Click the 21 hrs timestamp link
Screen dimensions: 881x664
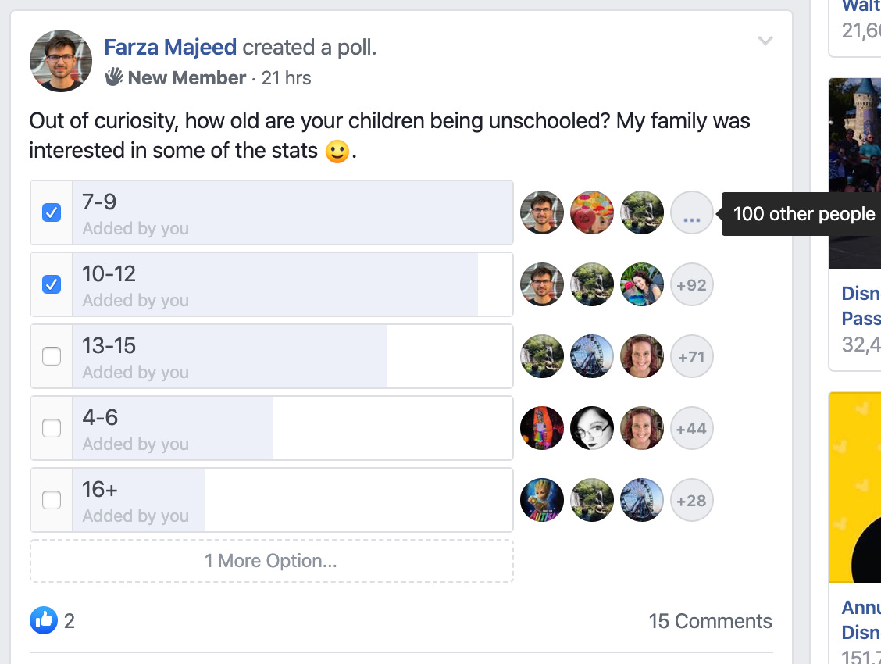[x=286, y=77]
